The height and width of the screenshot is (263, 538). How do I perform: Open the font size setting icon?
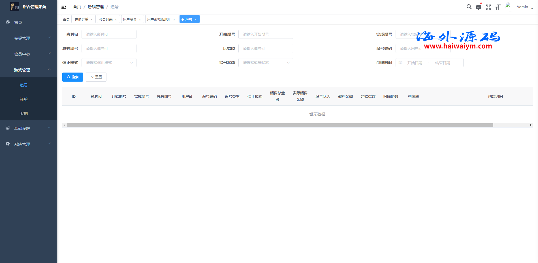(498, 7)
